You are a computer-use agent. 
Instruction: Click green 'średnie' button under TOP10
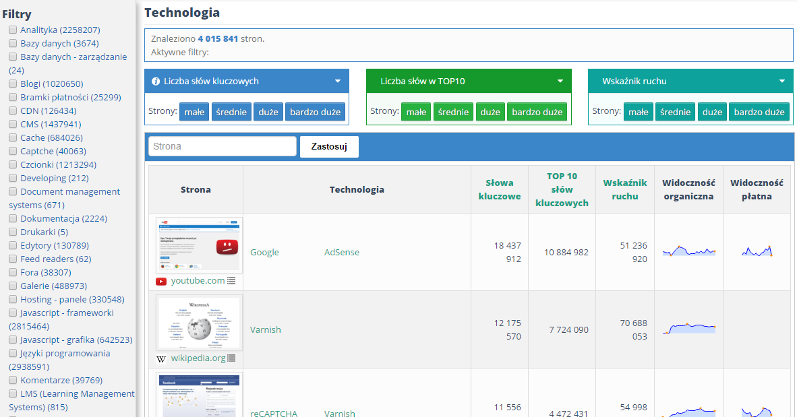(453, 112)
